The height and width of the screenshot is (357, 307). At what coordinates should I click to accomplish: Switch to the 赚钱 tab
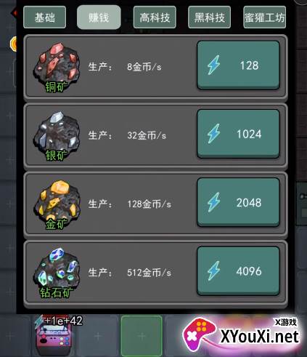99,17
